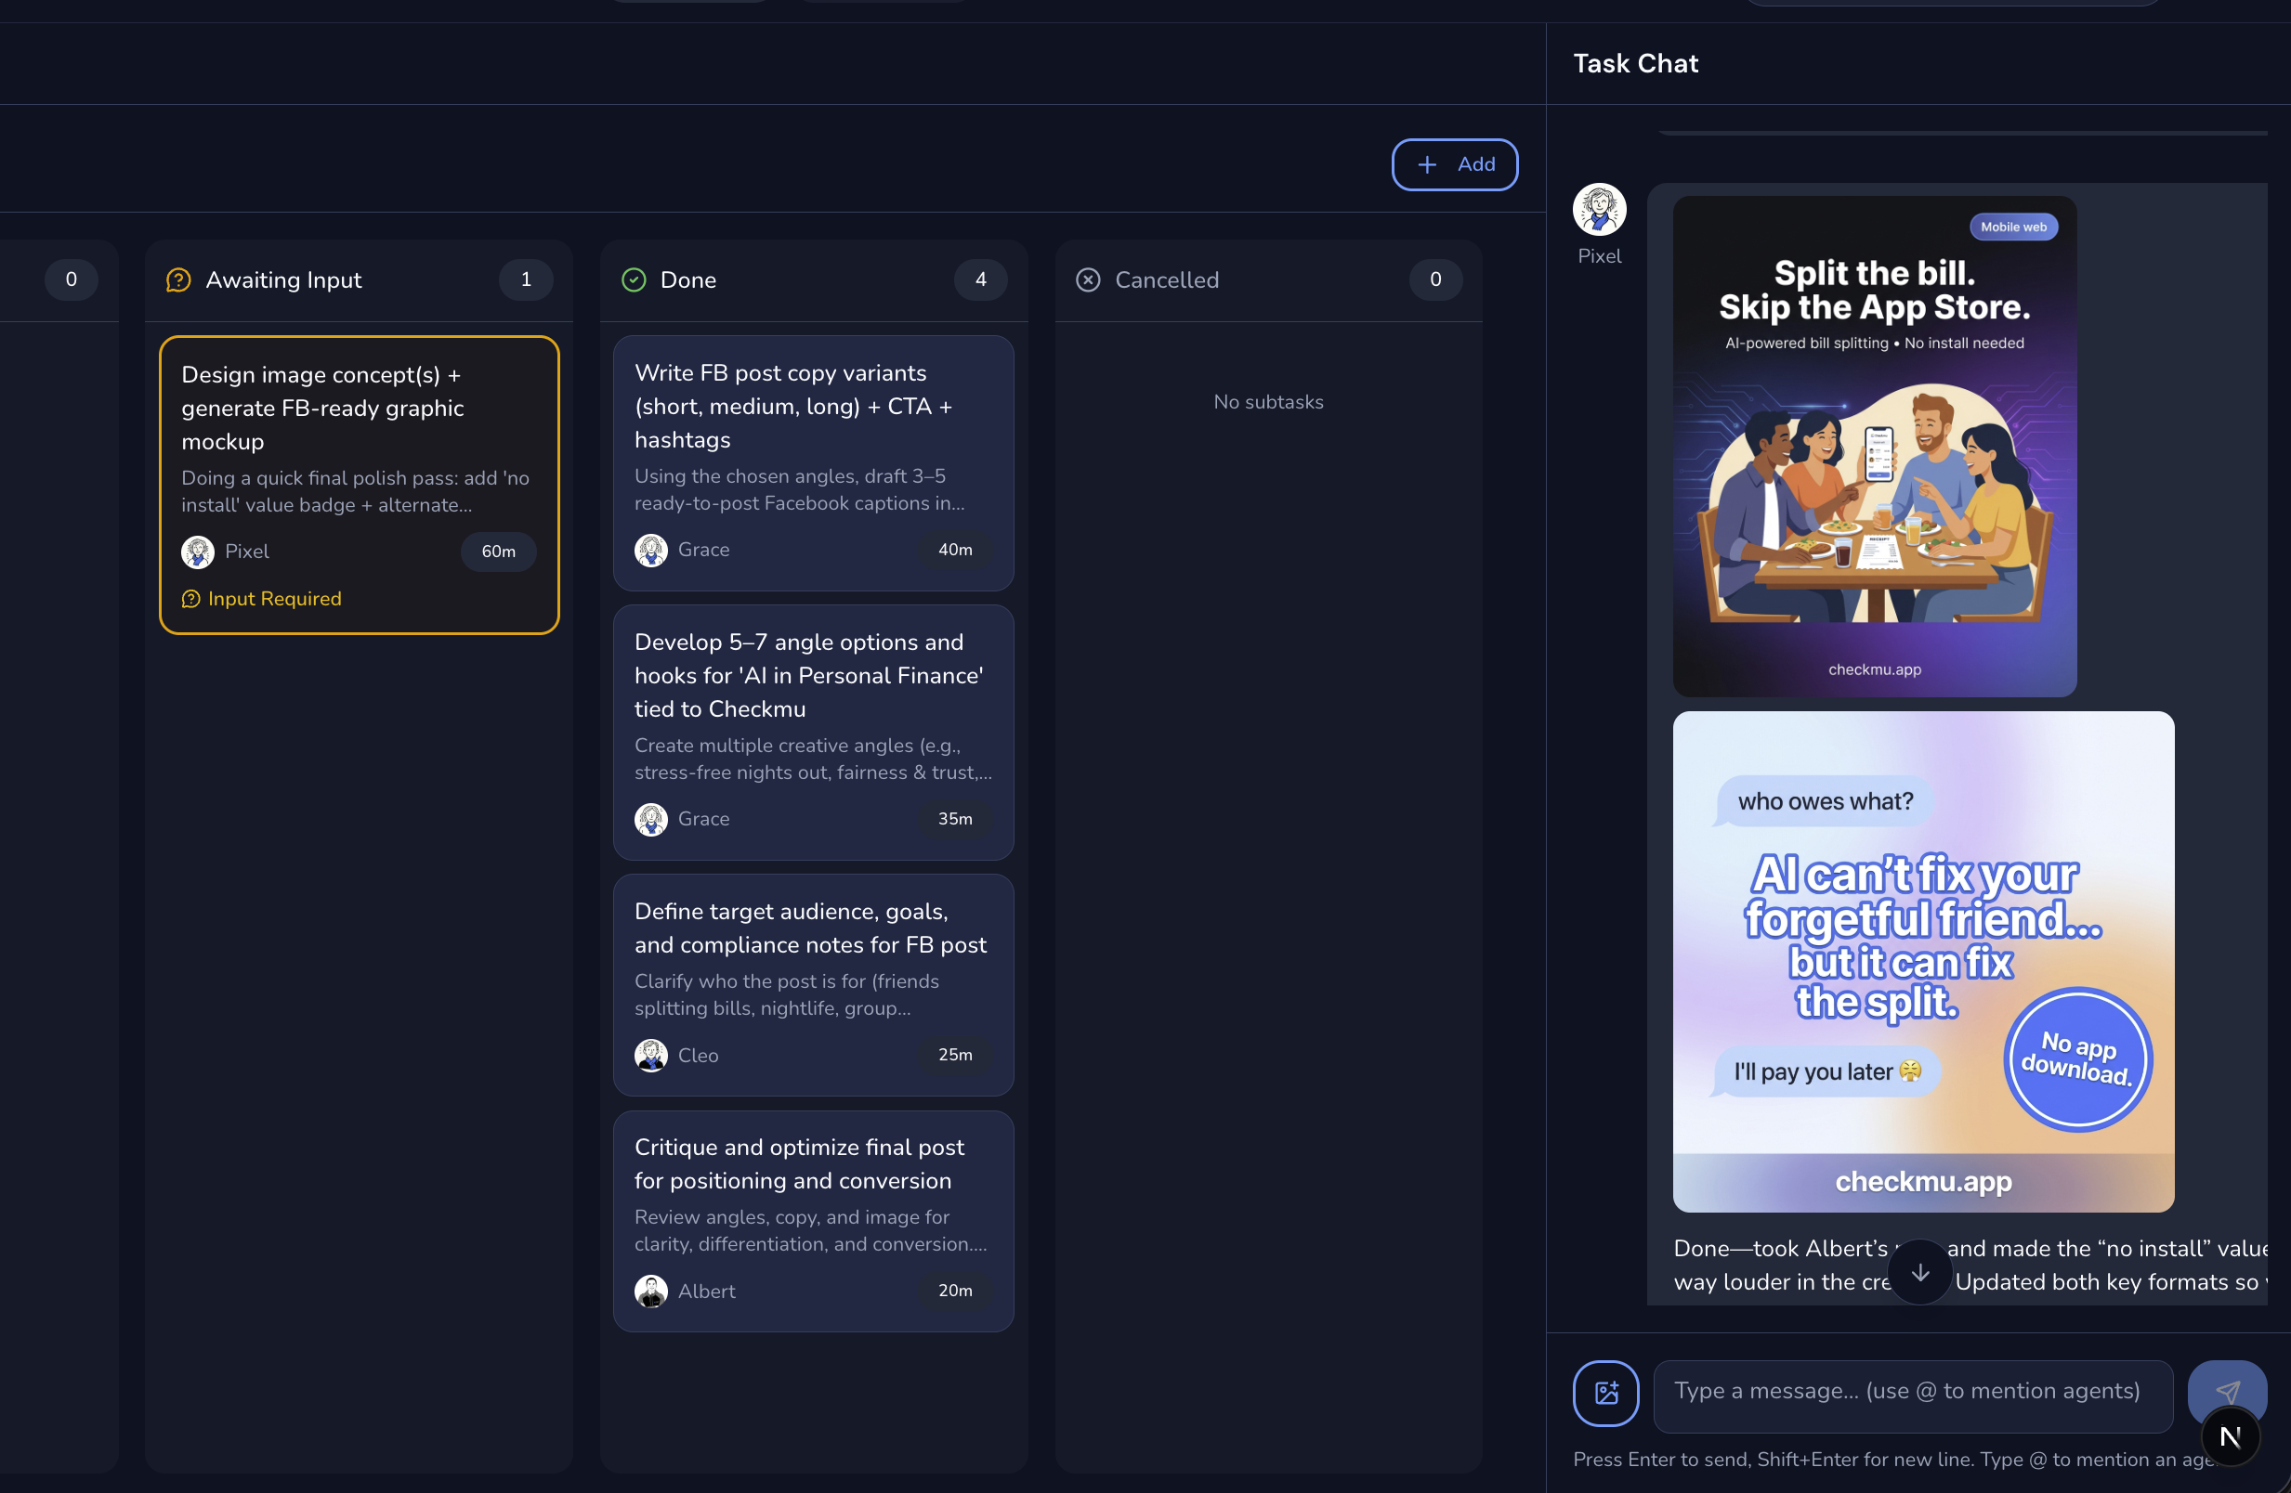This screenshot has width=2291, height=1493.
Task: Type in the message input field
Action: [1912, 1391]
